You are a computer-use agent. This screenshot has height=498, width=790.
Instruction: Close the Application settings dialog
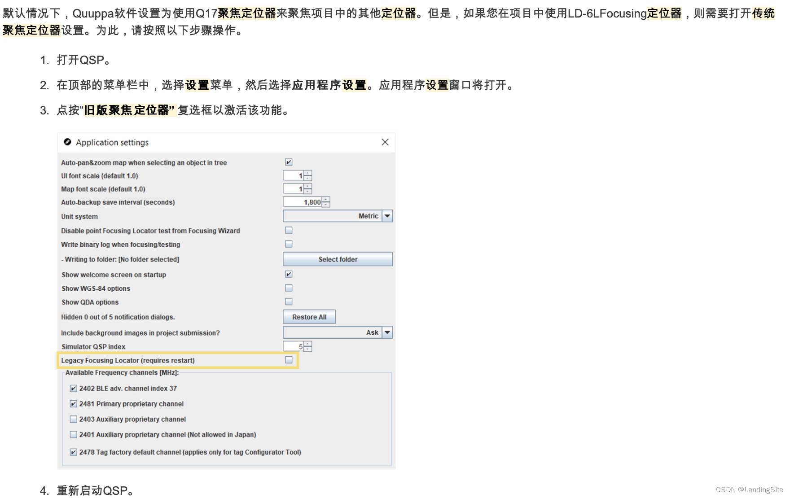tap(385, 142)
